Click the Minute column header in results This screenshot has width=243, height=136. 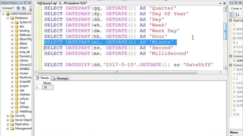(x=47, y=83)
